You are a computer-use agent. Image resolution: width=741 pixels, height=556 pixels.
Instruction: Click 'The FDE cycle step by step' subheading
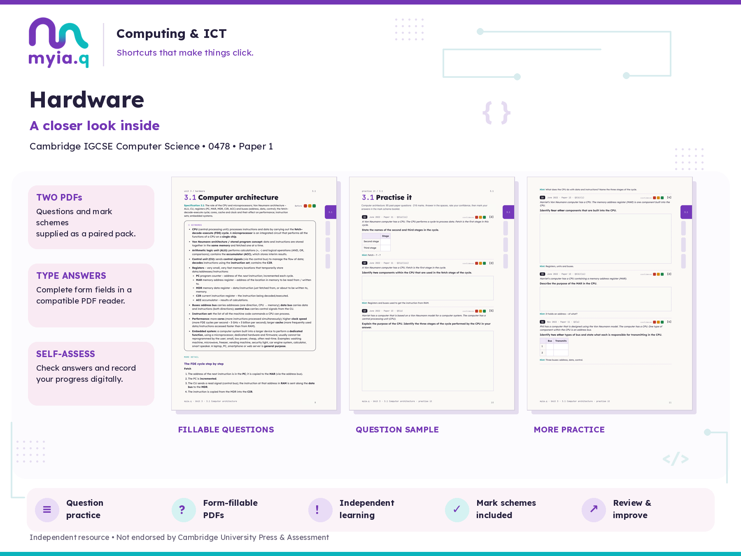coord(204,364)
